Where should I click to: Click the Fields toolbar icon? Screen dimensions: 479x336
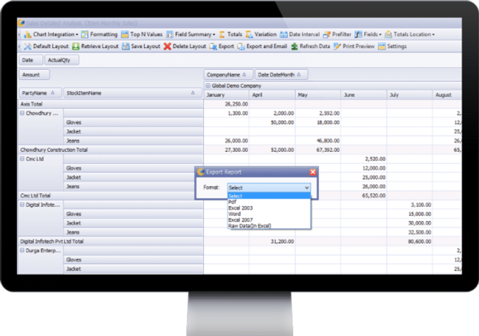coord(358,34)
